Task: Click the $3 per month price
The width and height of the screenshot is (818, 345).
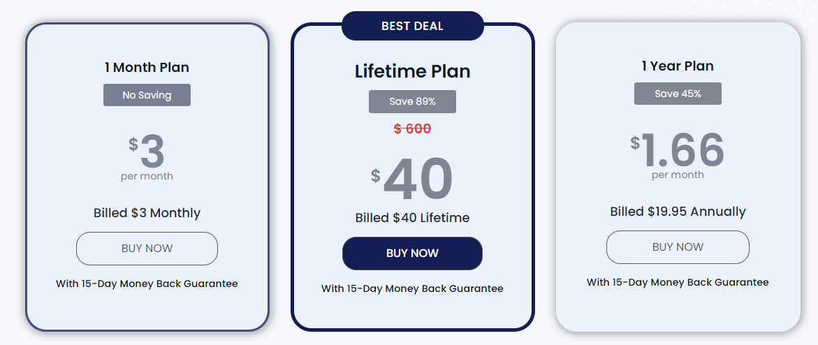Action: (x=147, y=156)
